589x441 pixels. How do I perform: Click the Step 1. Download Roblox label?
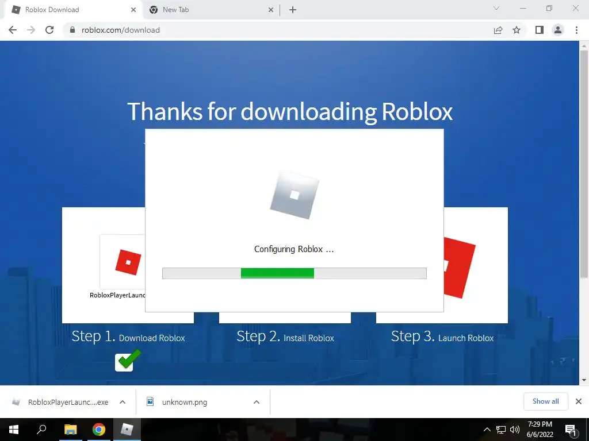[x=128, y=336]
